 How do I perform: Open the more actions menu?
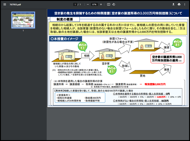click(185, 4)
